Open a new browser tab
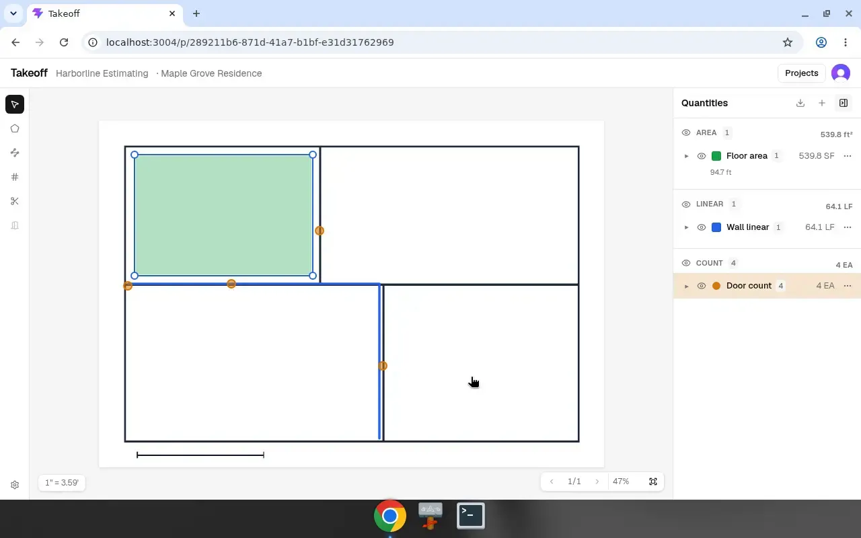This screenshot has width=861, height=538. pos(196,13)
